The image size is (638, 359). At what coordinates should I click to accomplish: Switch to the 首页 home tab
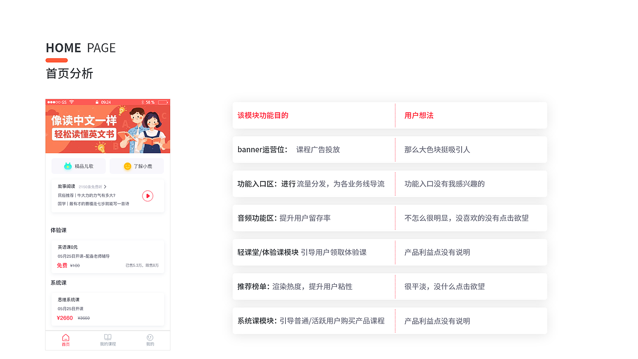(66, 341)
